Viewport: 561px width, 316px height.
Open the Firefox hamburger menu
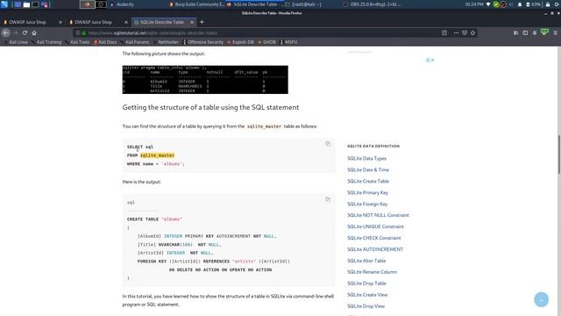tap(555, 32)
